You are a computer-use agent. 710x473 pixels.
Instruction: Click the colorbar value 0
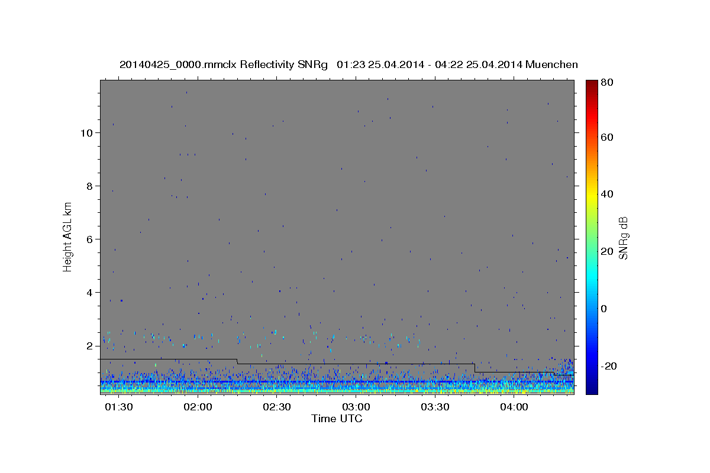point(605,309)
